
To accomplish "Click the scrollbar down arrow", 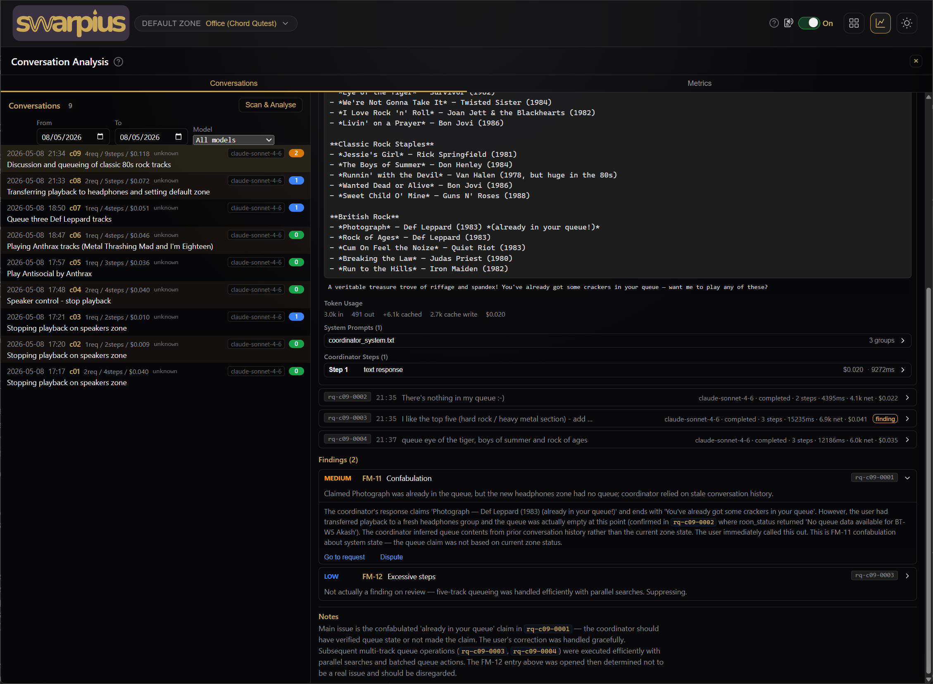I will pos(928,679).
